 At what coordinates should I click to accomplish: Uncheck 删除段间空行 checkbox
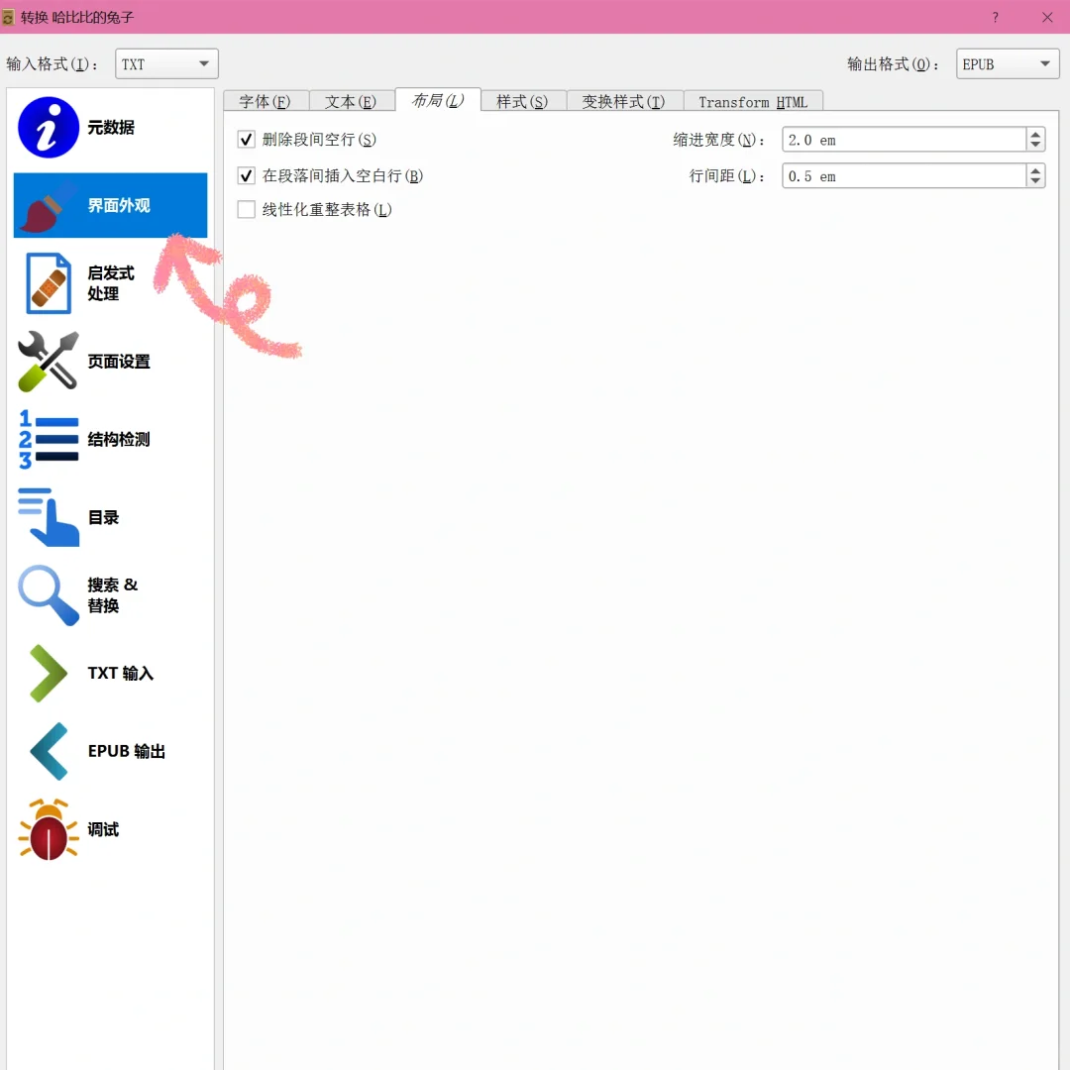246,140
